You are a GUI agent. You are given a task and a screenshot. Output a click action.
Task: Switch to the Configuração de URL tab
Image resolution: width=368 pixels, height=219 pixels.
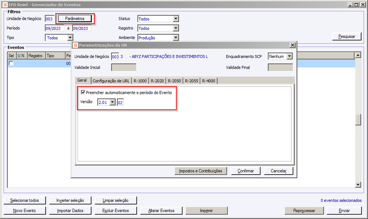pos(111,81)
